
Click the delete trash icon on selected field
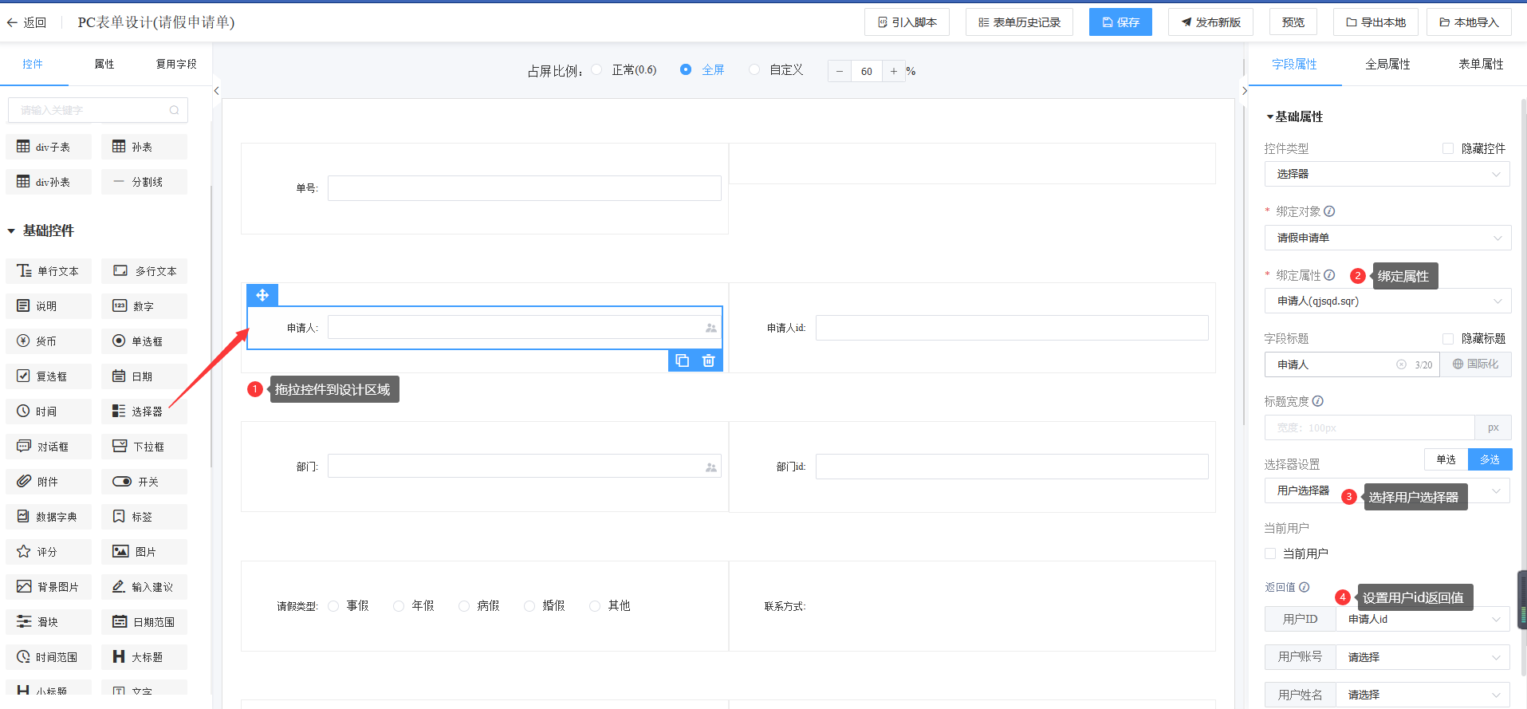point(708,360)
